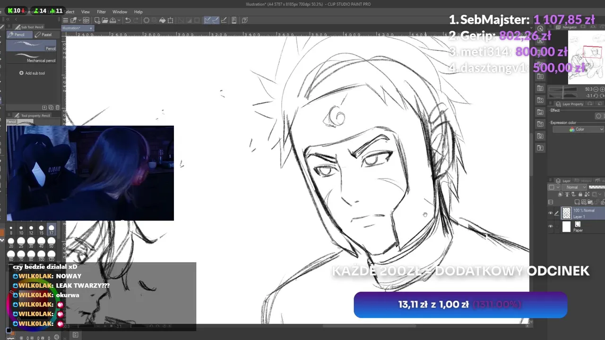Click the smartphone connection icon
605x340 pixels.
234,20
